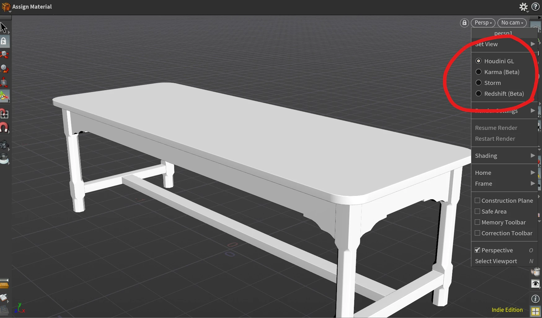
Task: Click the red Snap magnet tool
Action: tap(4, 127)
